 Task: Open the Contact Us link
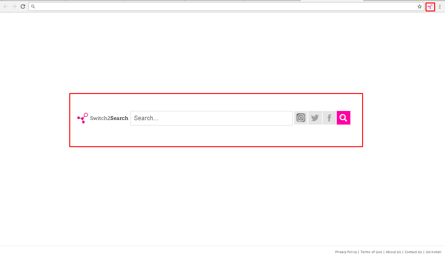(x=413, y=252)
